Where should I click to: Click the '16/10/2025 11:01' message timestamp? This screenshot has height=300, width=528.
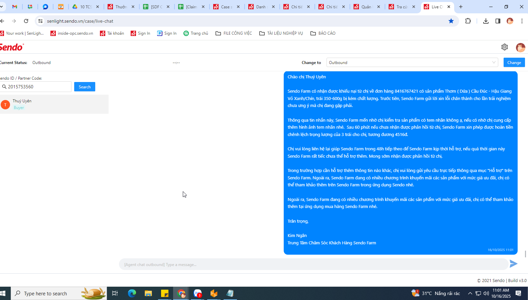pyautogui.click(x=500, y=250)
